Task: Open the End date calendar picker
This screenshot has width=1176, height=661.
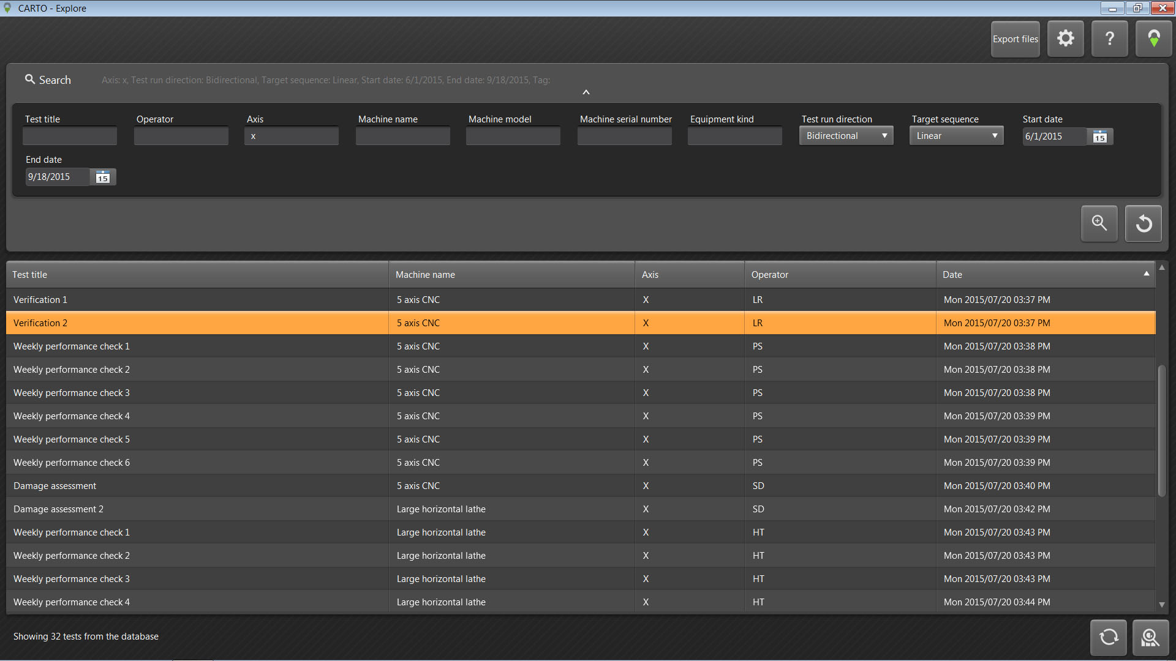Action: [103, 177]
